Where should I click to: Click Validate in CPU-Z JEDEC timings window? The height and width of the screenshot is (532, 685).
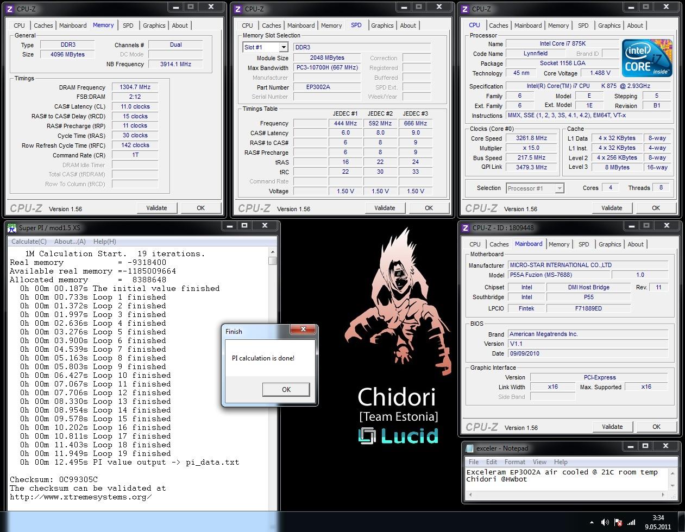pyautogui.click(x=385, y=208)
